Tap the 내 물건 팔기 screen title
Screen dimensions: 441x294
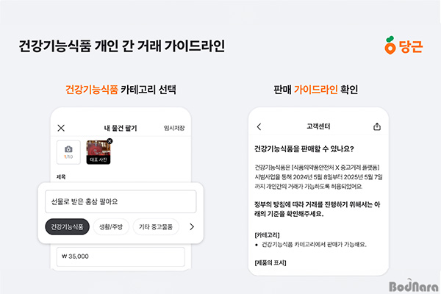[122, 128]
